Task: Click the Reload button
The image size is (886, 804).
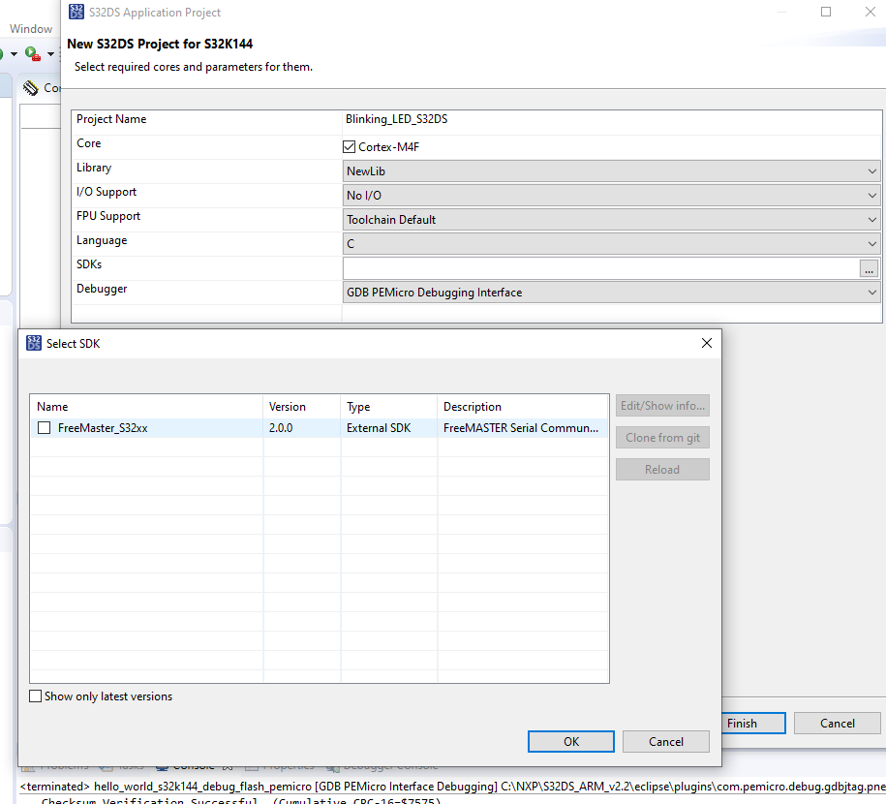Action: pos(662,469)
